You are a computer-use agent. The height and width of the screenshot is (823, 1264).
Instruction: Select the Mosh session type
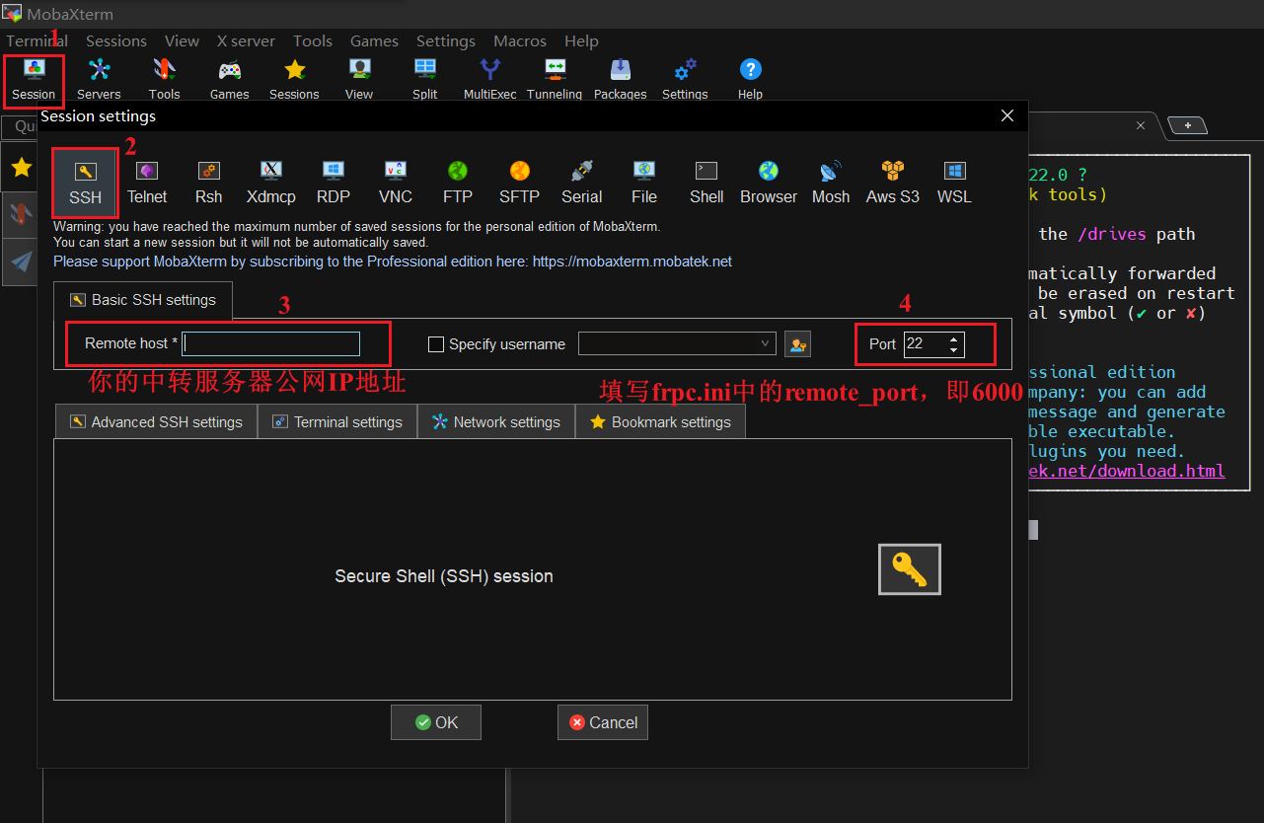pos(831,183)
